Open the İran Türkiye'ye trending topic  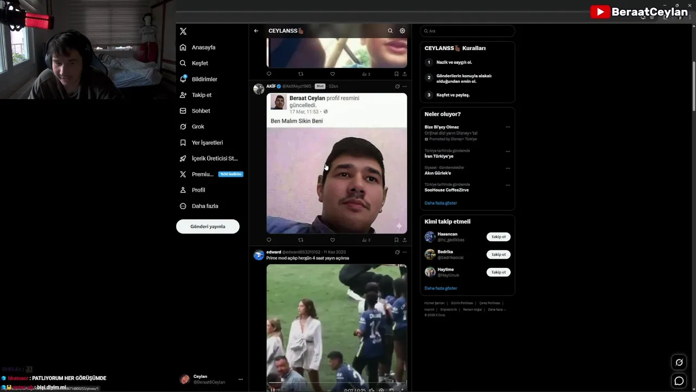click(x=439, y=156)
